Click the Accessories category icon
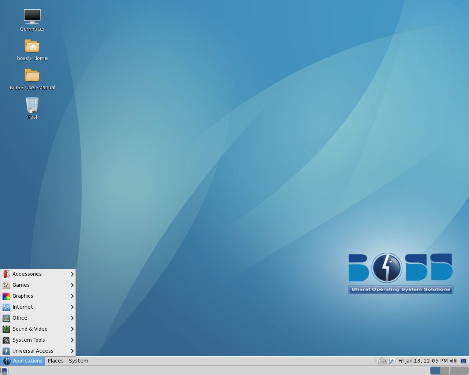This screenshot has height=375, width=469. coord(6,274)
